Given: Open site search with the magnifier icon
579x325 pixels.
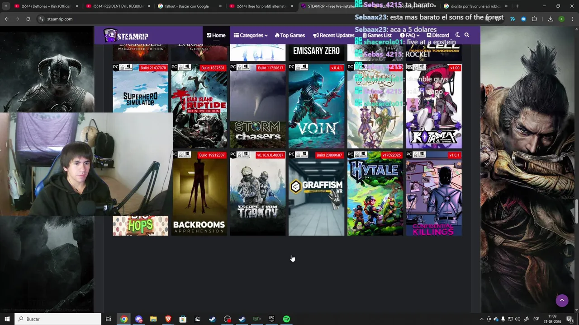Looking at the screenshot, I should (x=467, y=35).
